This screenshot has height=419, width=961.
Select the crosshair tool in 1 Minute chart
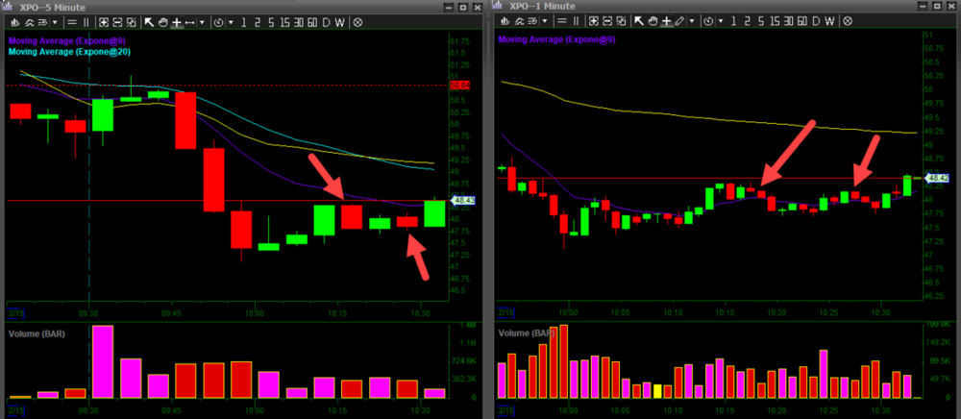coord(667,21)
